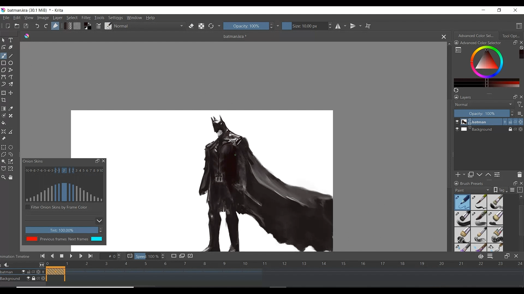Viewport: 524px width, 294px height.
Task: Activate the Zoom tool
Action: (x=4, y=177)
